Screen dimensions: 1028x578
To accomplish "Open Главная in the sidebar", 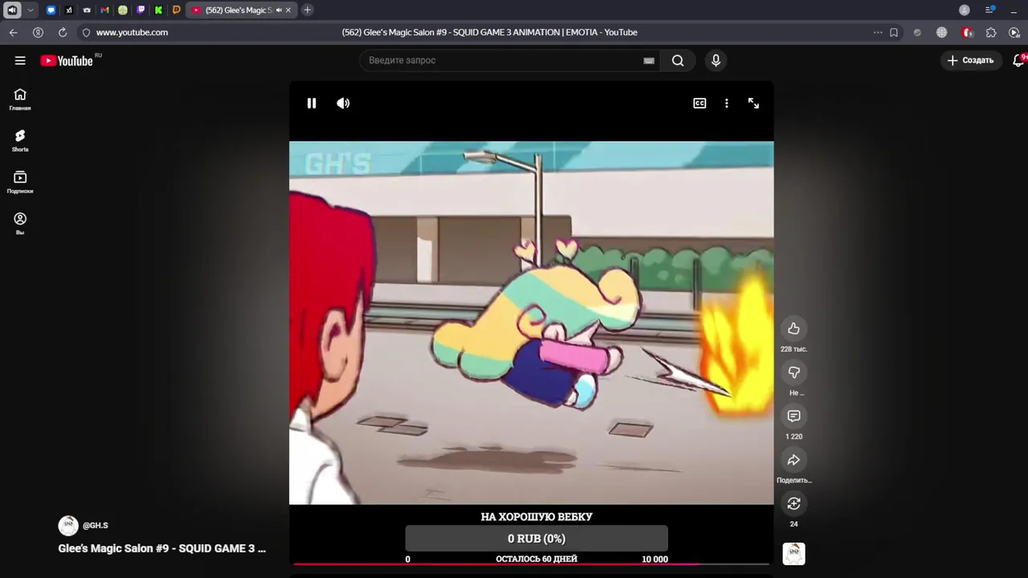I will coord(20,100).
